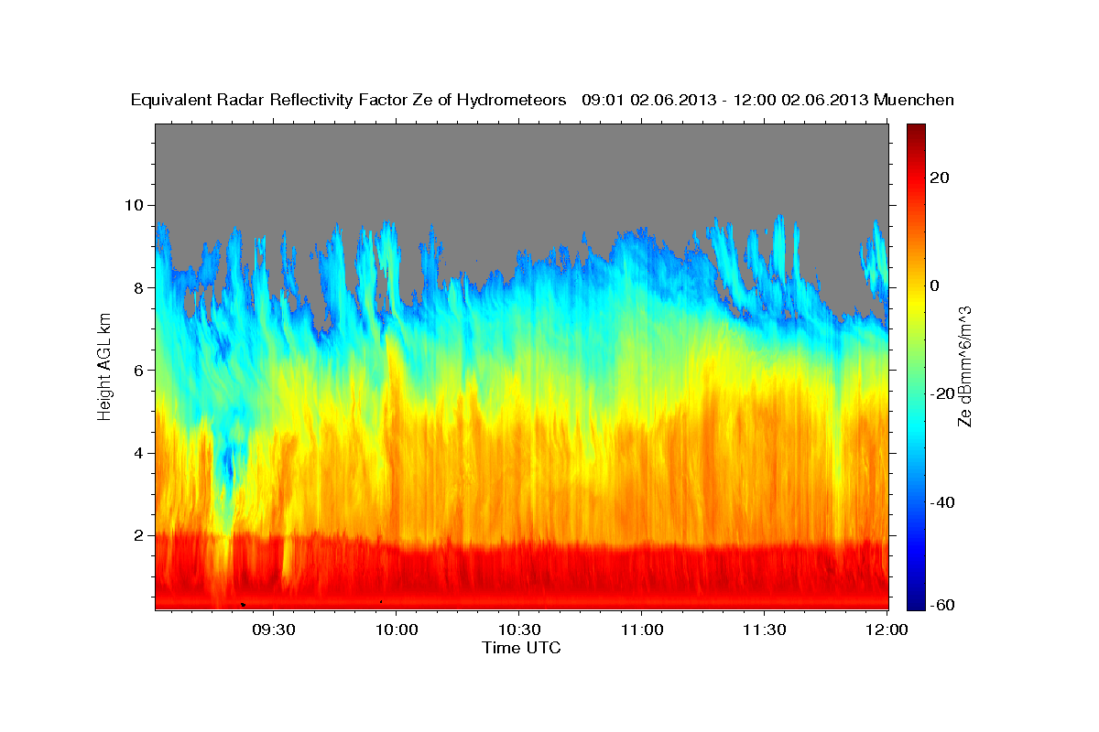Click the '10:00' time tick label
1099x732 pixels.
(x=397, y=630)
